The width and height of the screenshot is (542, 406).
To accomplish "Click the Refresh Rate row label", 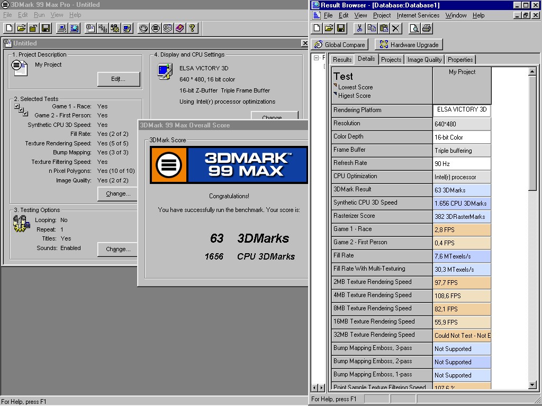I will point(382,163).
